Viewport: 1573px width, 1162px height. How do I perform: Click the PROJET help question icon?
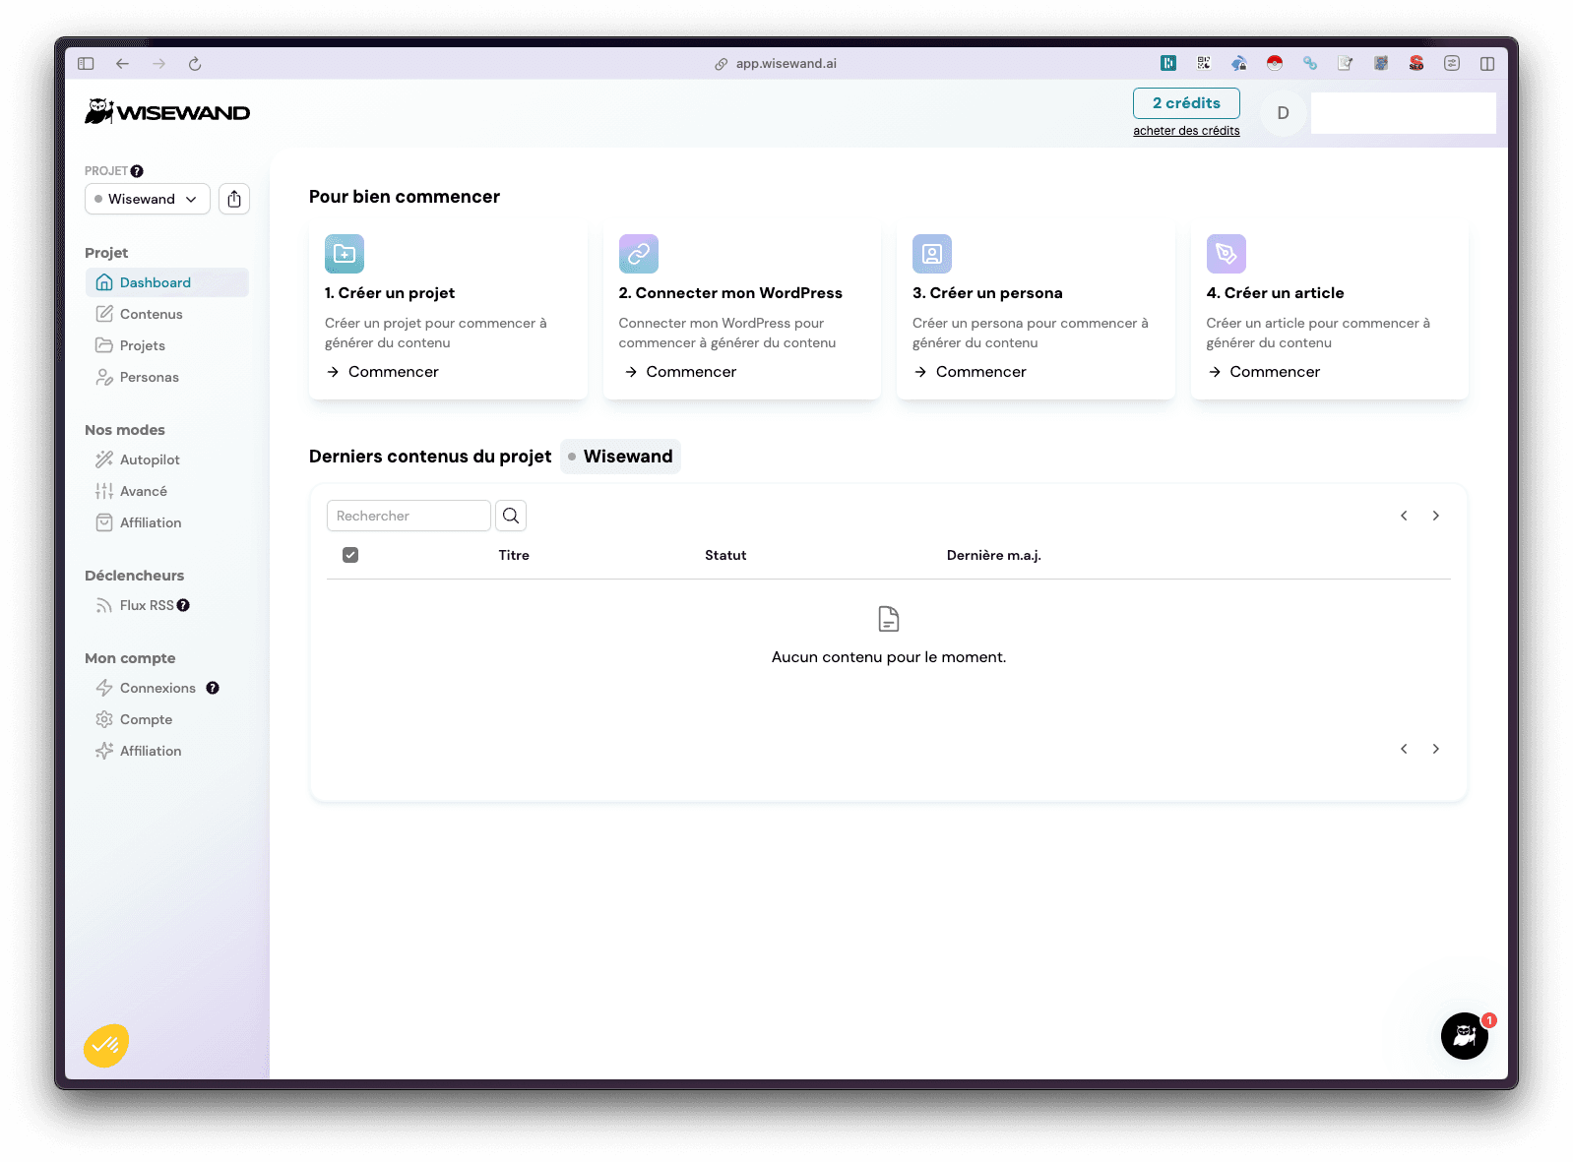[137, 171]
